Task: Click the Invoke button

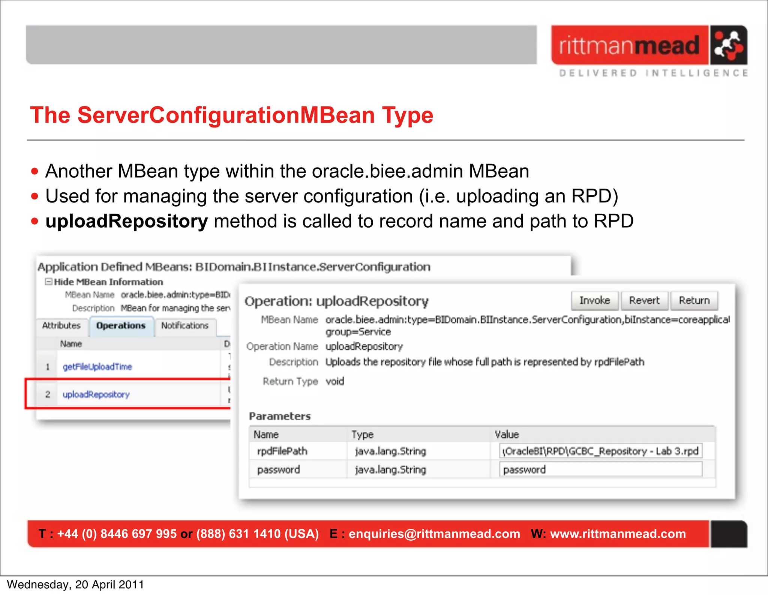Action: (x=595, y=301)
